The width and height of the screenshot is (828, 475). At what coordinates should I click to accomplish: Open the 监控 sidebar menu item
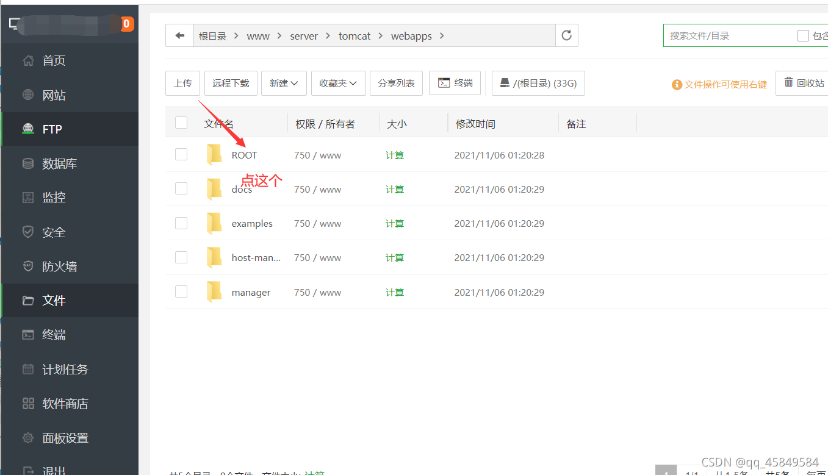click(70, 198)
